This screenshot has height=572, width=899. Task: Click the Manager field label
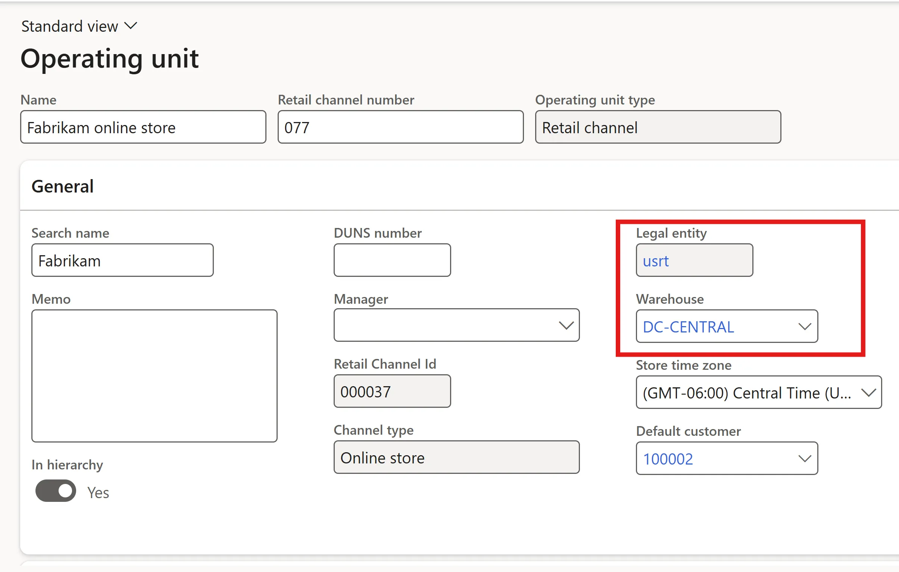[x=361, y=299]
